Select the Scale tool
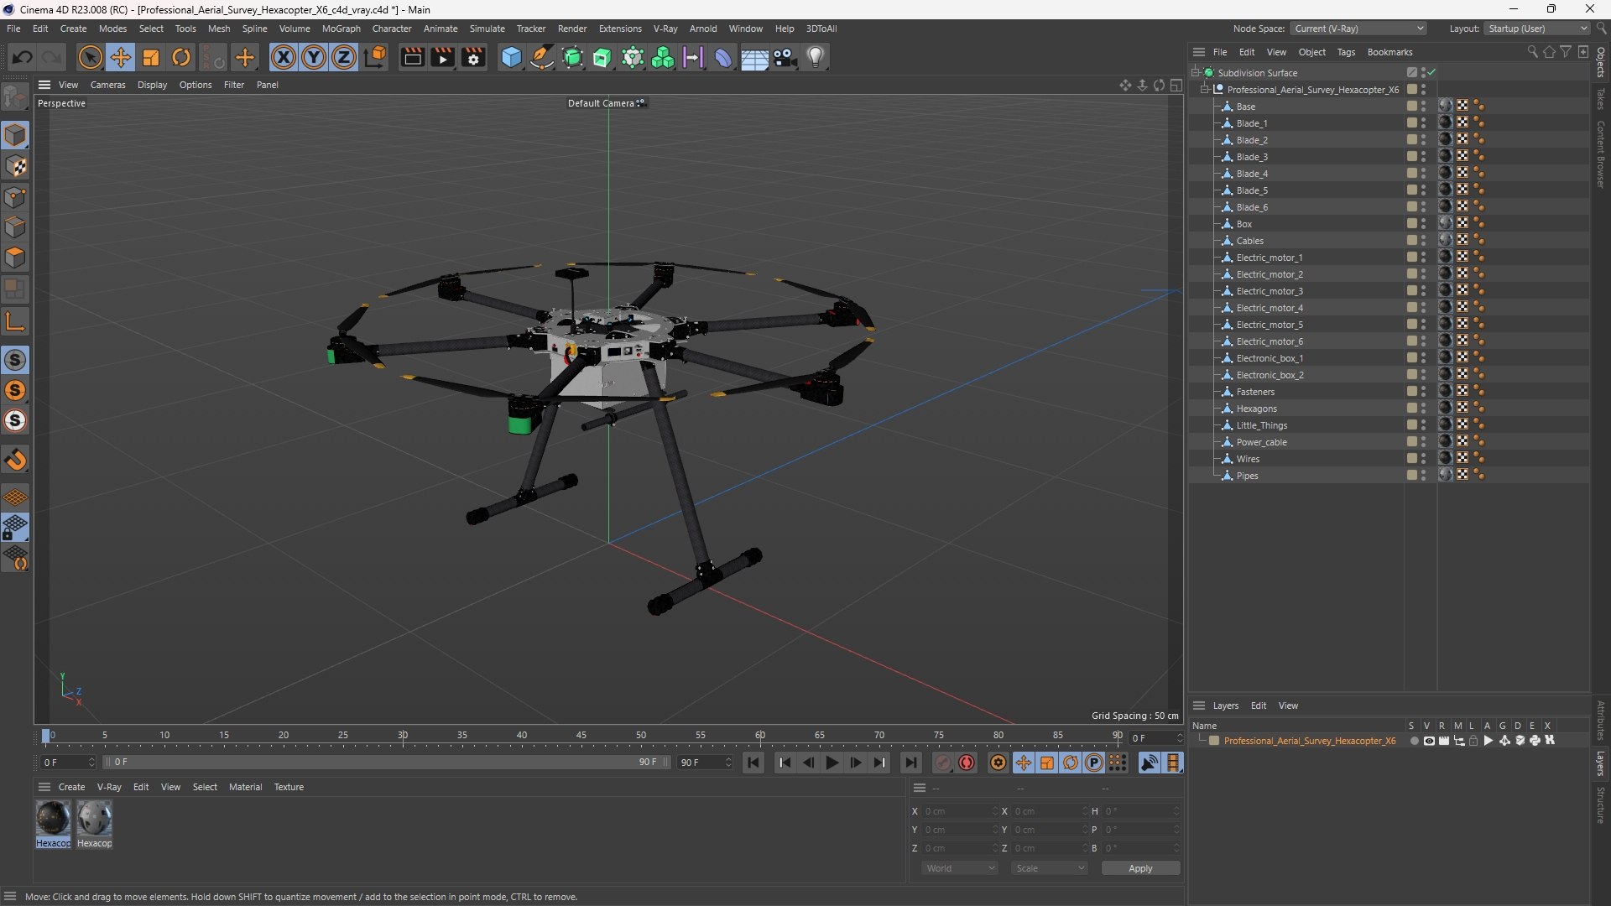This screenshot has height=906, width=1611. 151,57
